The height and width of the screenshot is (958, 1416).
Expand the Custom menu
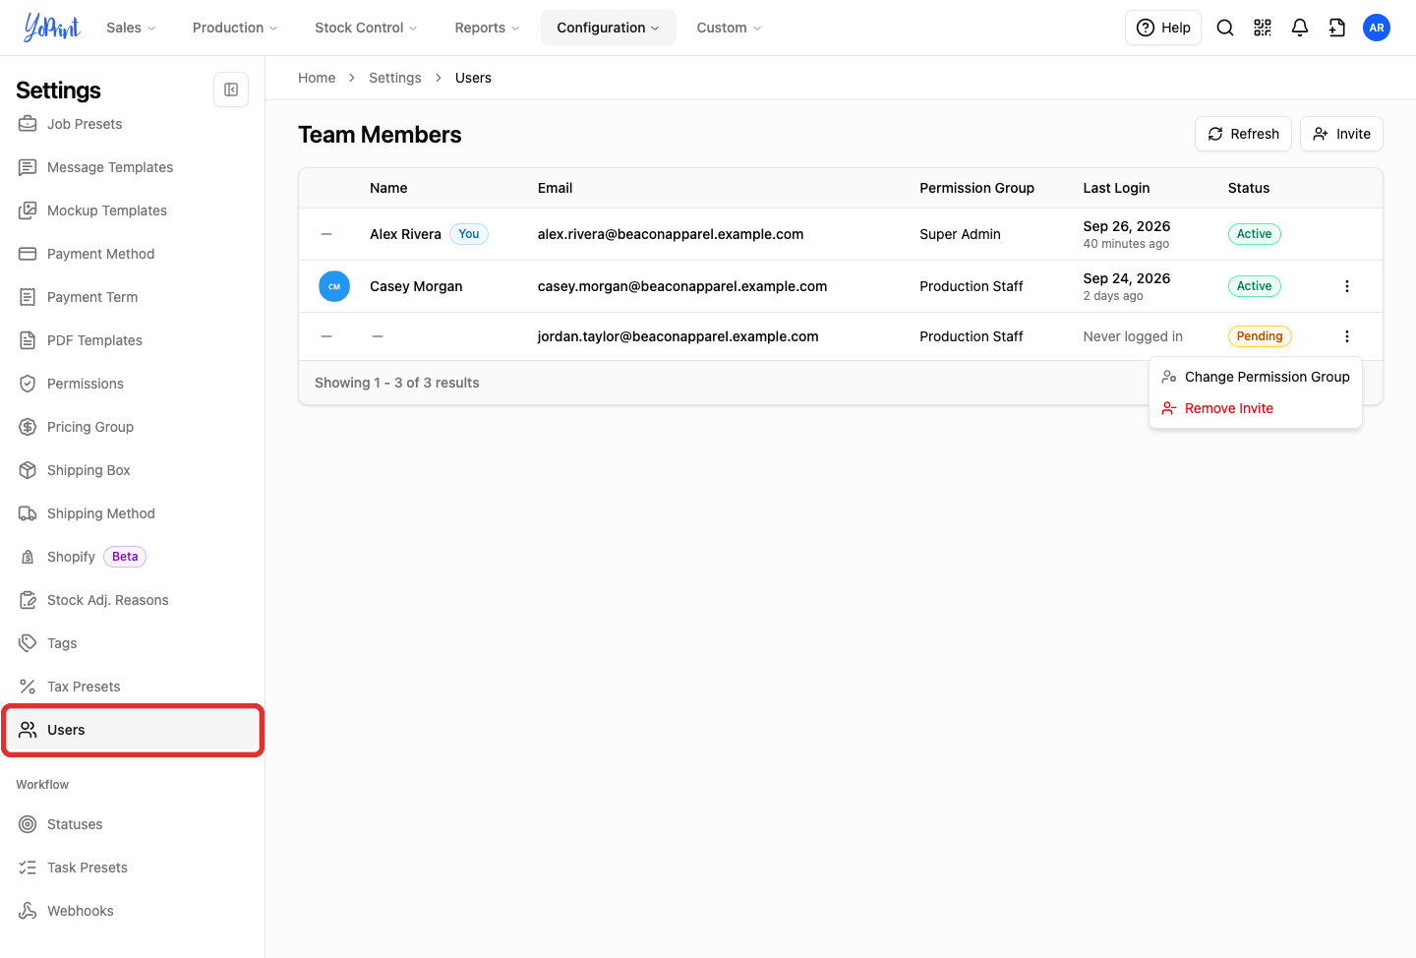point(729,28)
